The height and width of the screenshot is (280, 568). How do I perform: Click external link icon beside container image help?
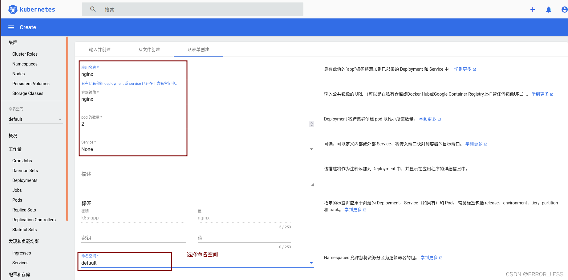pos(552,94)
